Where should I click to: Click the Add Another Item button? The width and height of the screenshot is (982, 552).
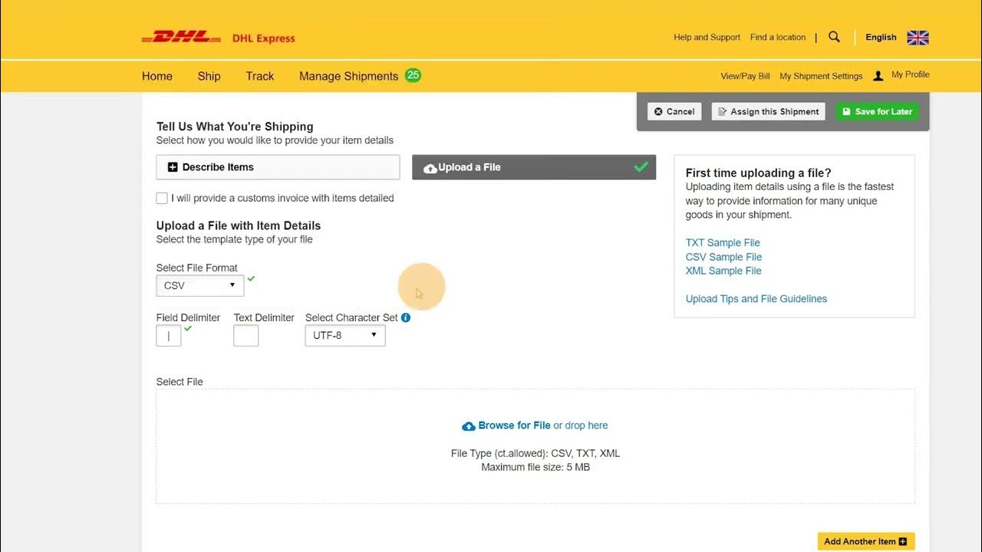(x=865, y=541)
